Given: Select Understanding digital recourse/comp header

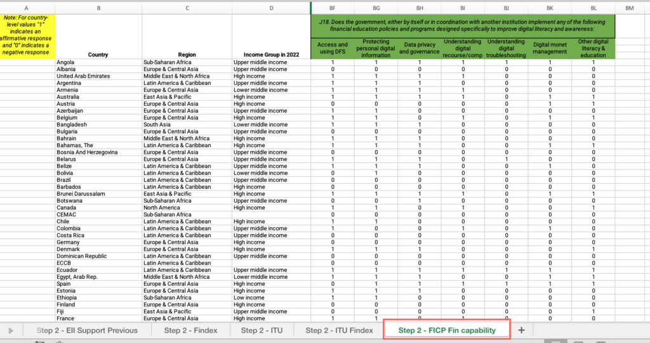Looking at the screenshot, I should point(463,48).
